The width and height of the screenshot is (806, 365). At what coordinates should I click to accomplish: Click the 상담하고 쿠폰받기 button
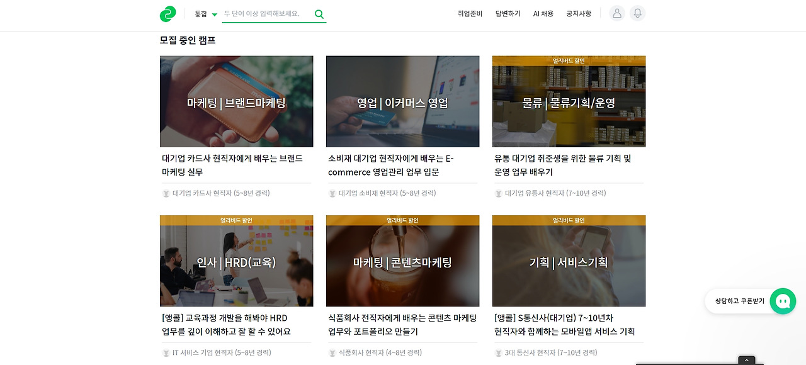click(739, 301)
